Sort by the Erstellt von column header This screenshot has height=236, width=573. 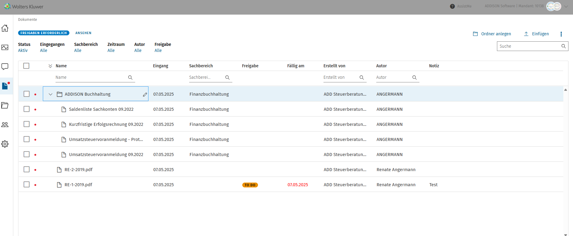coord(334,66)
